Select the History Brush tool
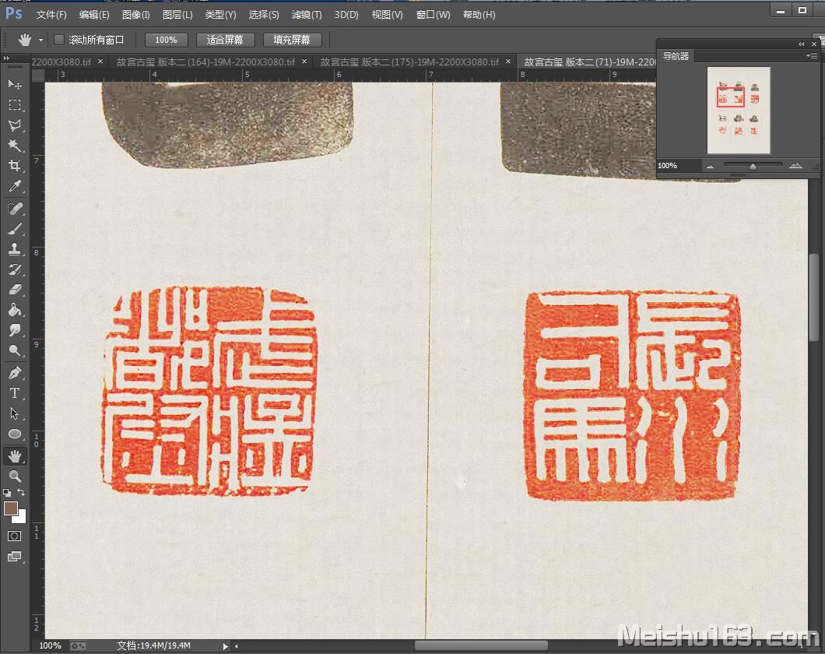Screen dimensions: 825x654 click(15, 269)
